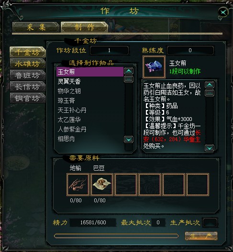
Task: Switch to the 制作 tab
Action: tap(84, 27)
